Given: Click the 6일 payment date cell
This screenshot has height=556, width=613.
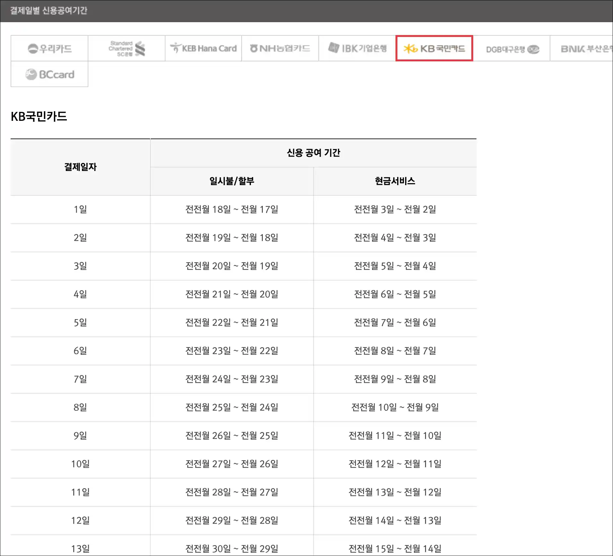Looking at the screenshot, I should [80, 351].
